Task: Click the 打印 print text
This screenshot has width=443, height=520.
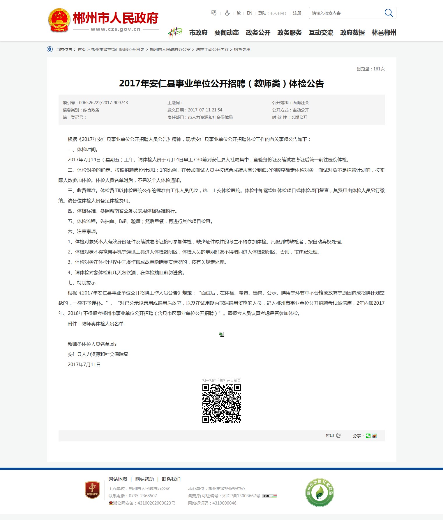Action: click(330, 436)
